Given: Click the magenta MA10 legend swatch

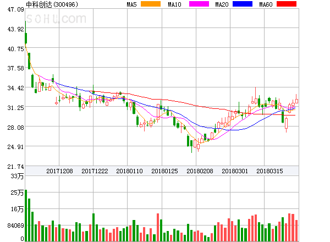Looking at the screenshot, I should (x=199, y=4).
